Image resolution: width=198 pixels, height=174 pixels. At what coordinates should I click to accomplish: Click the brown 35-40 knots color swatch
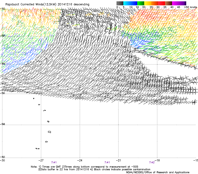[169, 3]
